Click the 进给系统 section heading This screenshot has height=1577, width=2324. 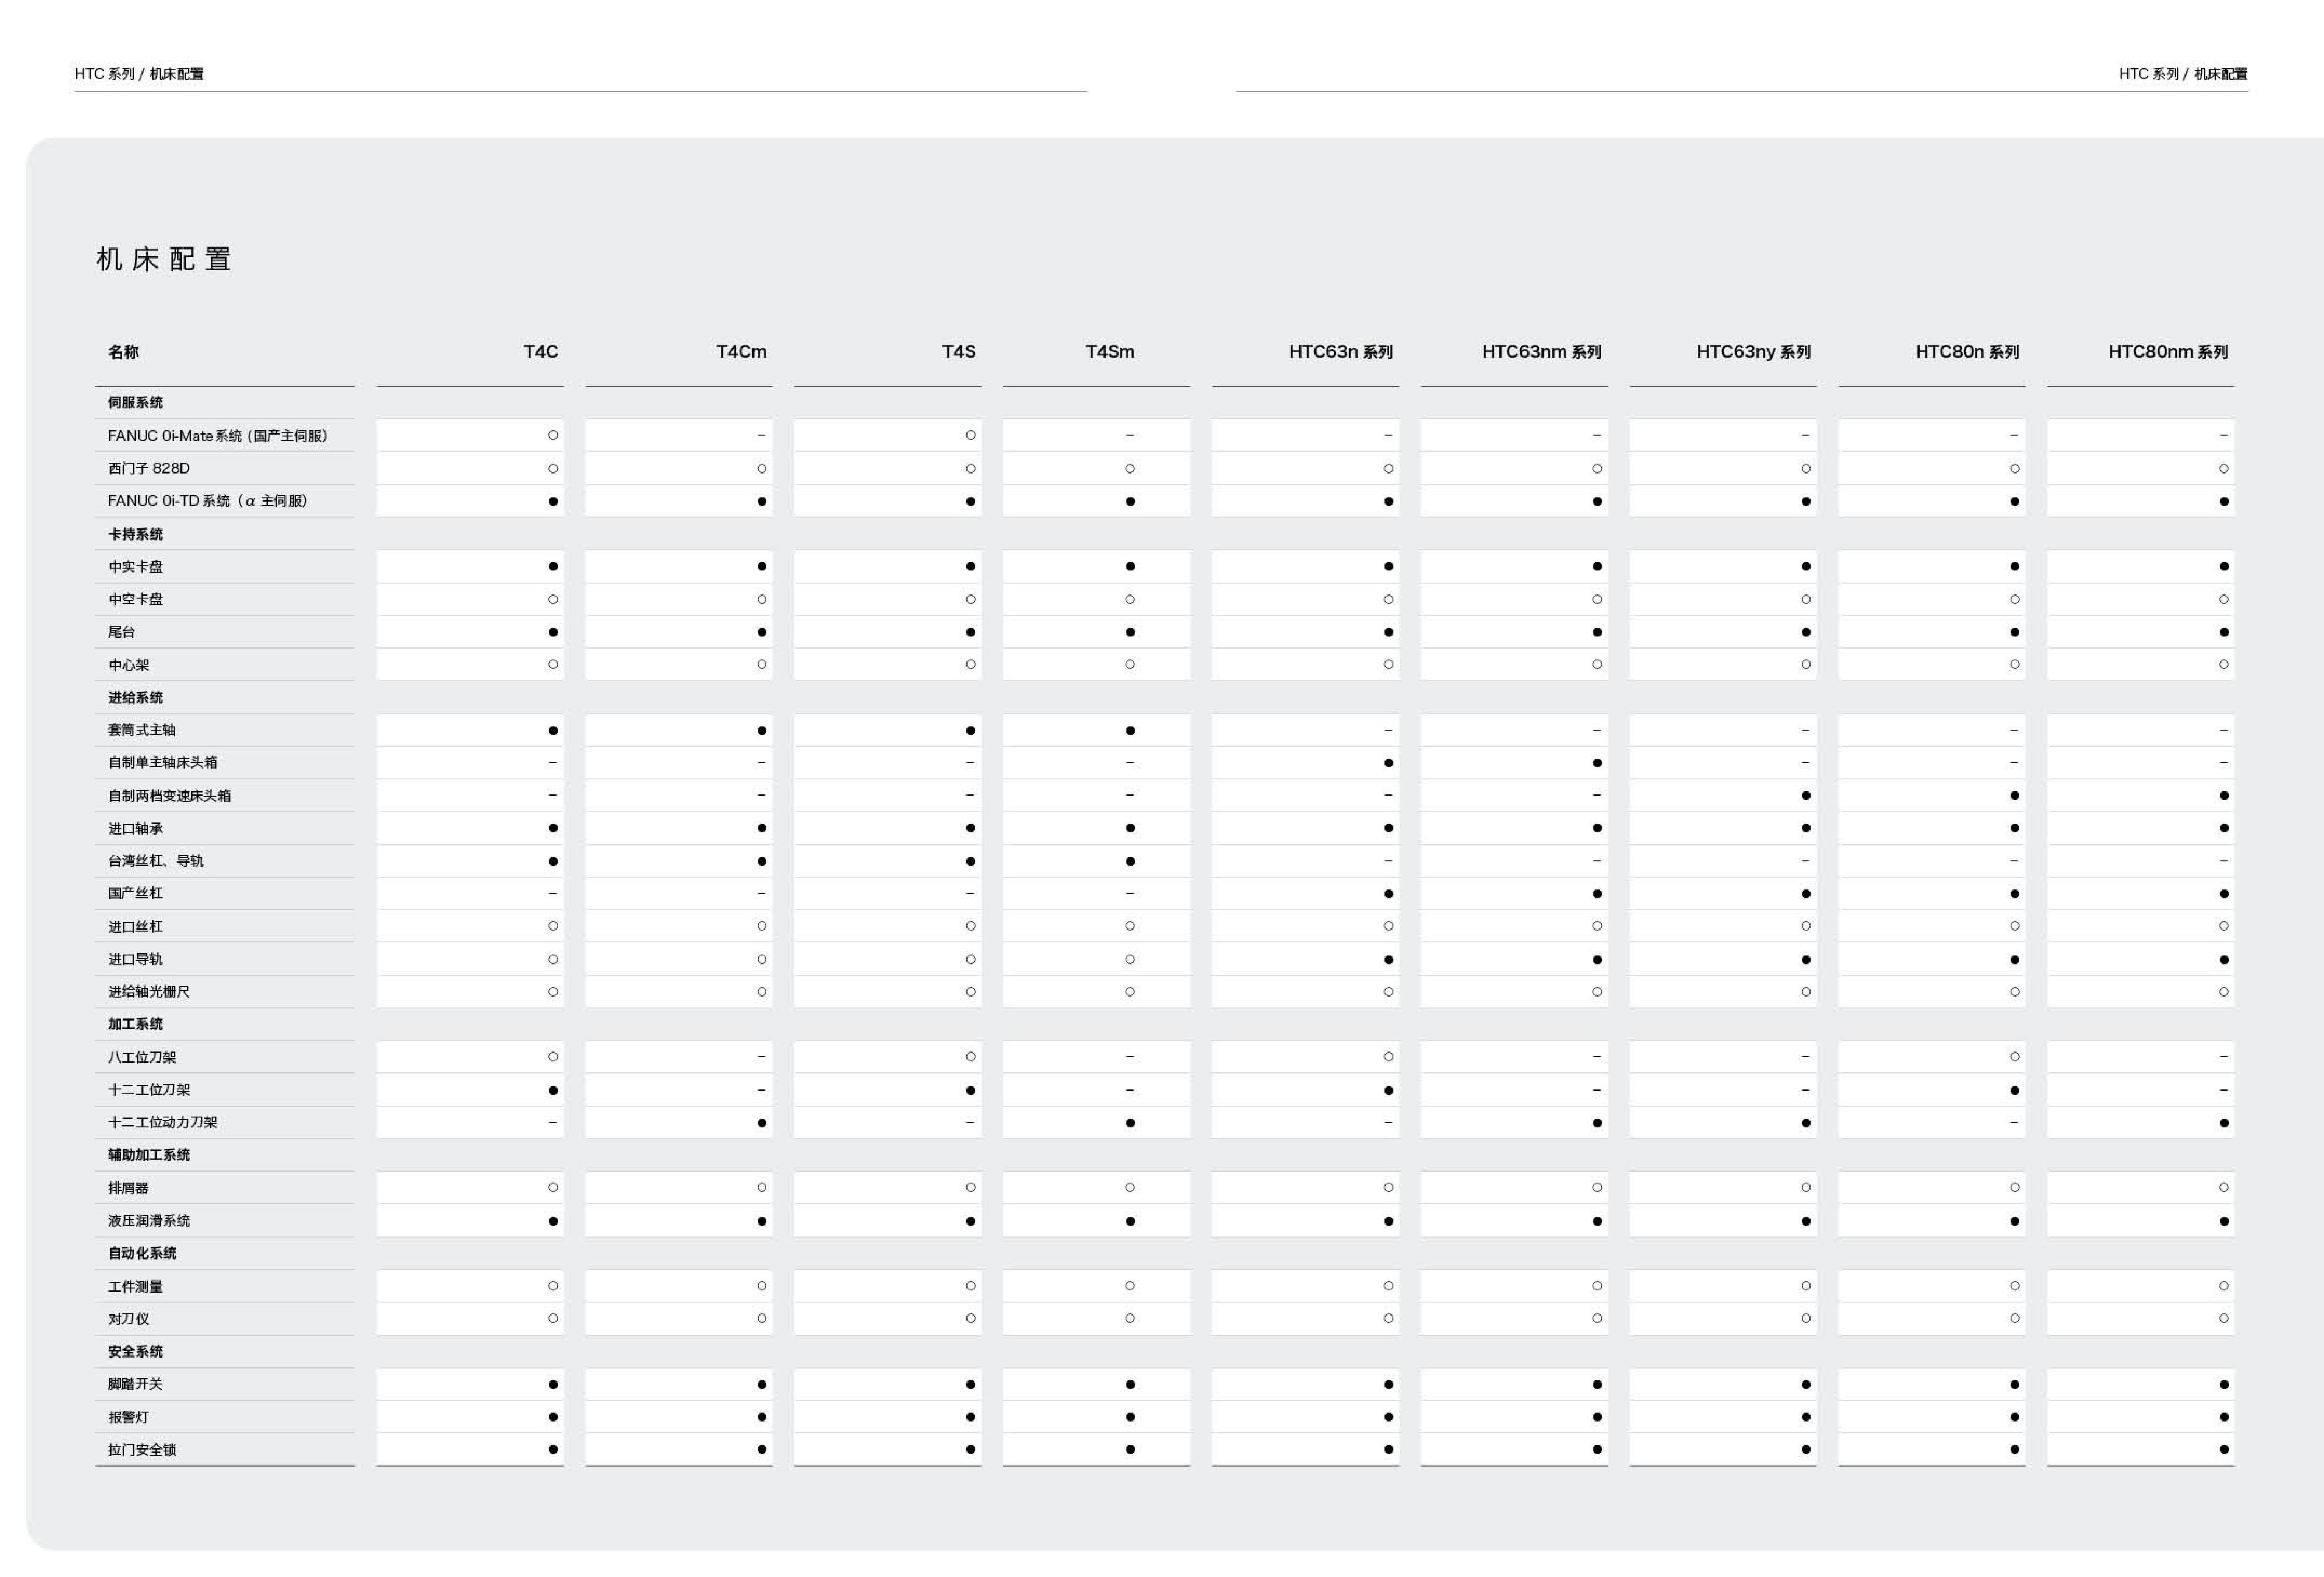tap(135, 697)
